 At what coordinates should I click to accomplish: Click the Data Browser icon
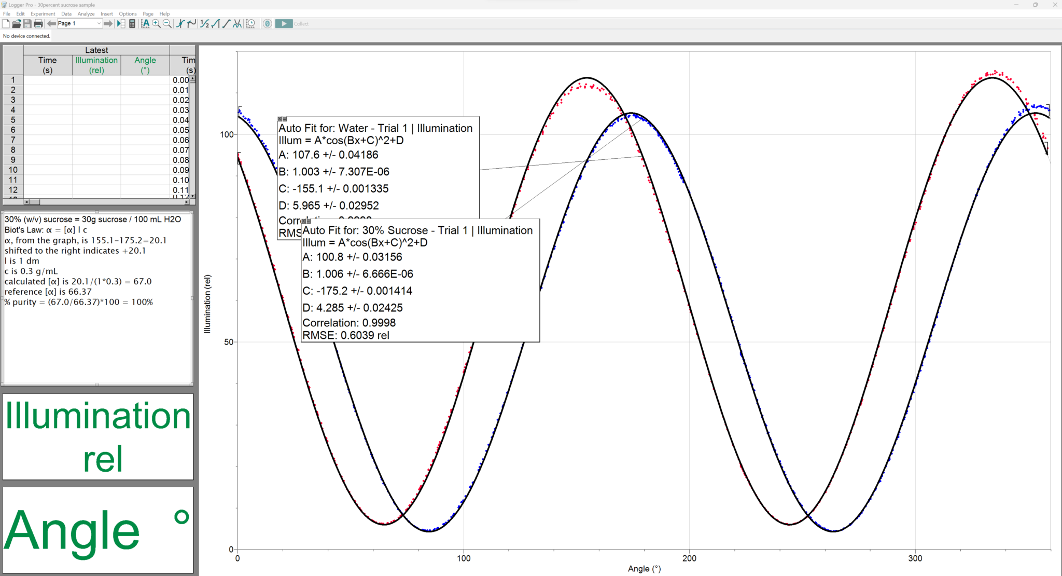tap(121, 23)
